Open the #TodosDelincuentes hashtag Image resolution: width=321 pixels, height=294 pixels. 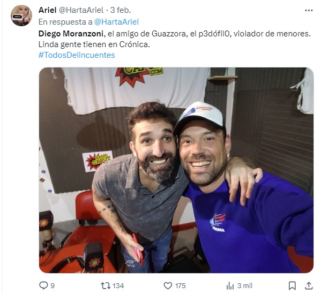(x=77, y=55)
